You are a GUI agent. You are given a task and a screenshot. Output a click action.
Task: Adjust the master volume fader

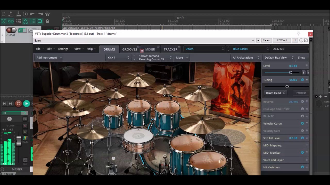point(19,141)
